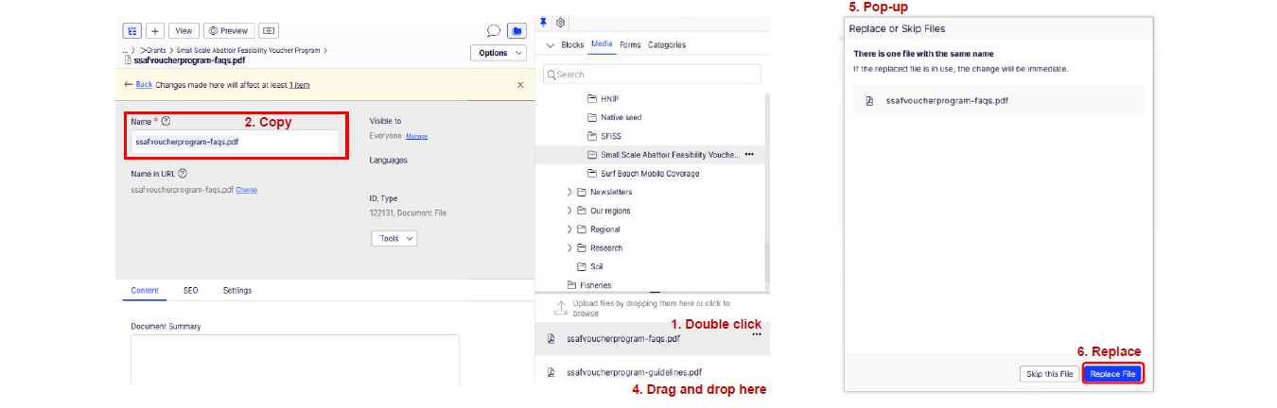The height and width of the screenshot is (408, 1277).
Task: Toggle the navigation tree panel icon
Action: pyautogui.click(x=133, y=30)
